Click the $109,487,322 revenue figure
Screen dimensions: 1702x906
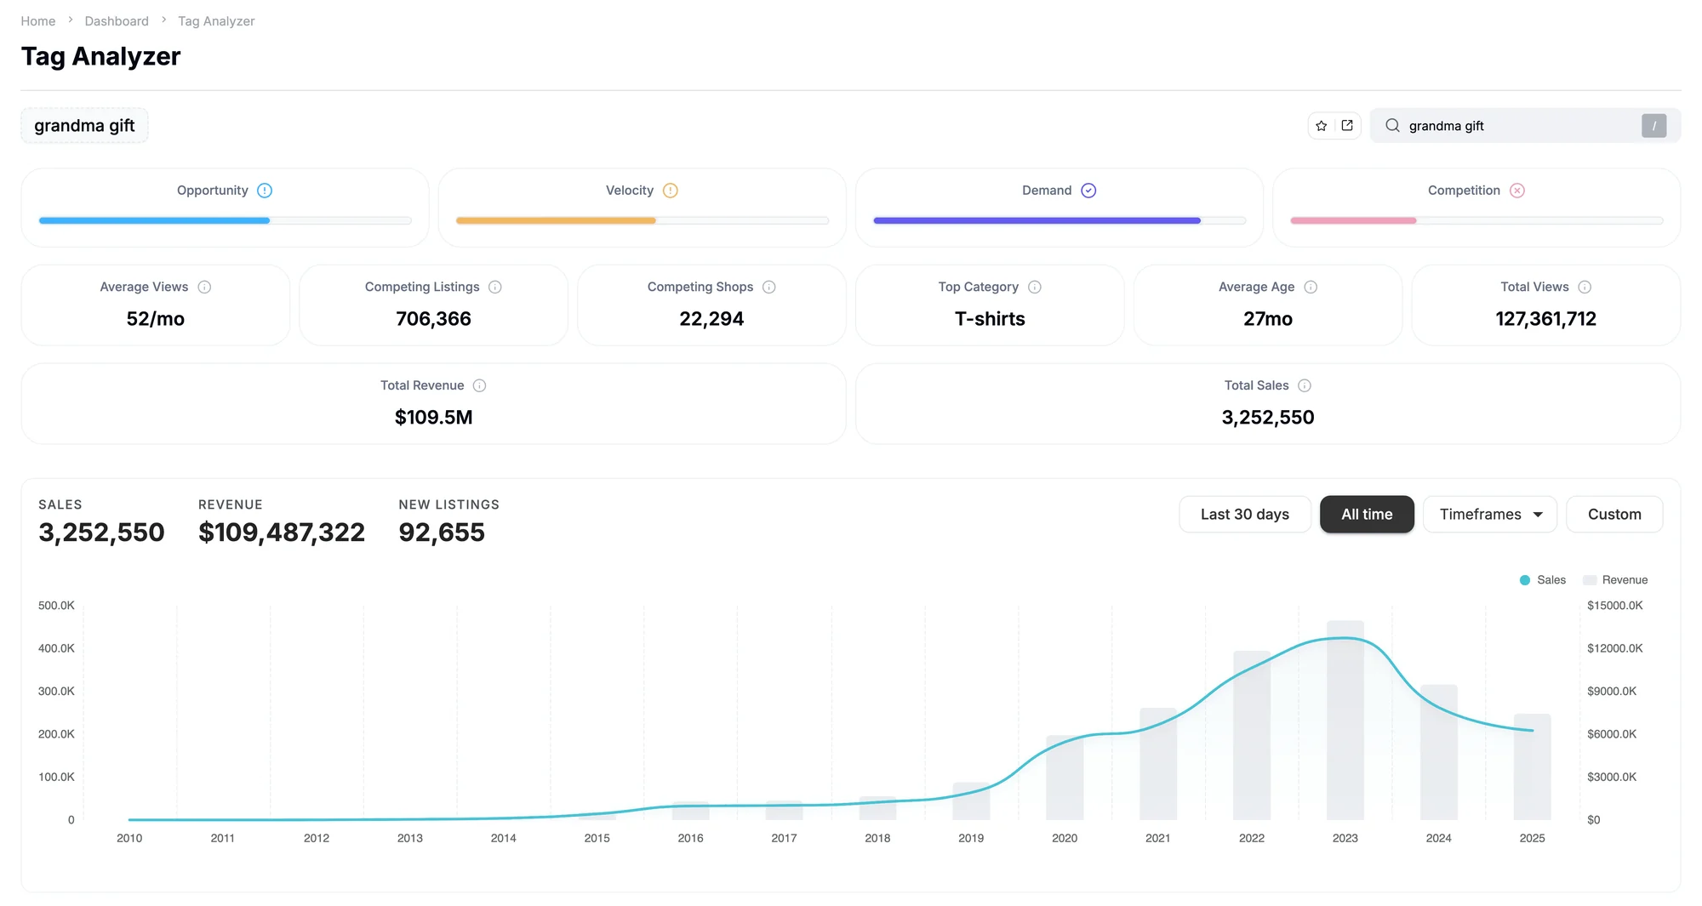(x=282, y=533)
